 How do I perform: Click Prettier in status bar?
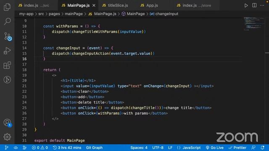[x=237, y=148]
